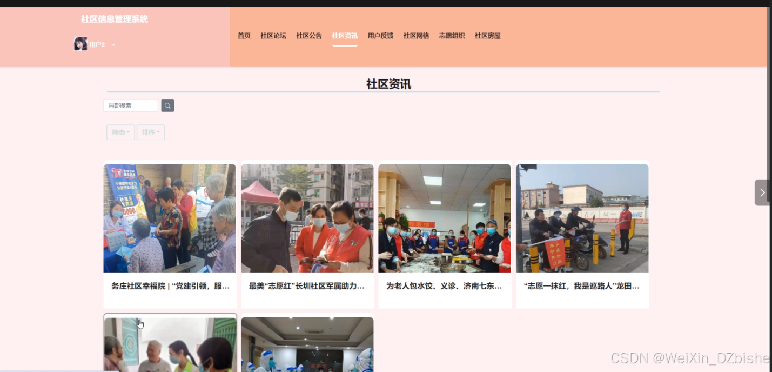Open the “志愿一抹红” patrol news image

pyautogui.click(x=582, y=218)
